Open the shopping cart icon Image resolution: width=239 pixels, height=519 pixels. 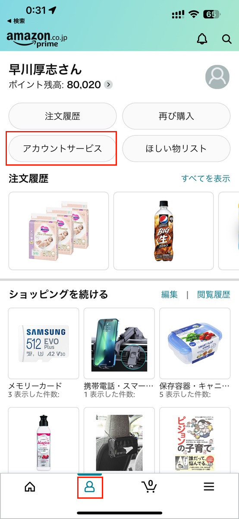click(149, 486)
